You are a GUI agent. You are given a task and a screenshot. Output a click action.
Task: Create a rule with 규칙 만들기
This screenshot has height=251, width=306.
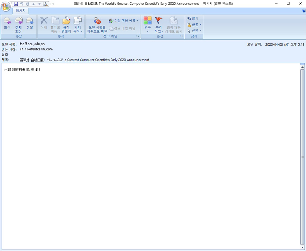(x=66, y=24)
